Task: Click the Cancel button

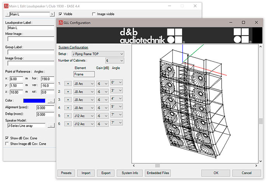Action: [247, 173]
